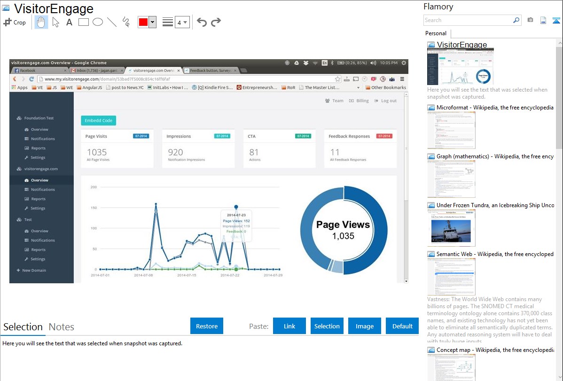Click the Paste Selection button
563x381 pixels.
[327, 326]
